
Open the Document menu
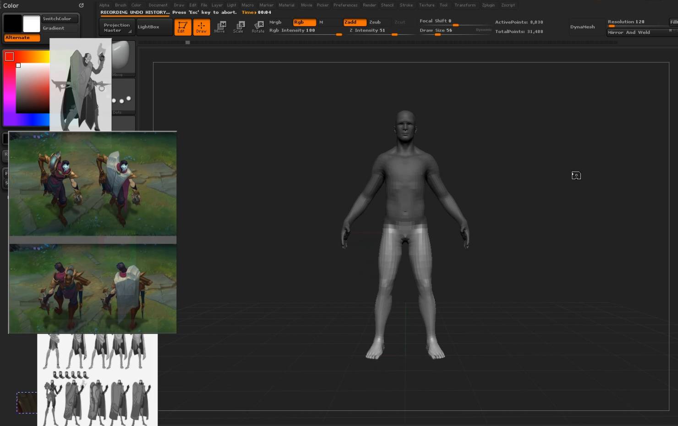(158, 5)
